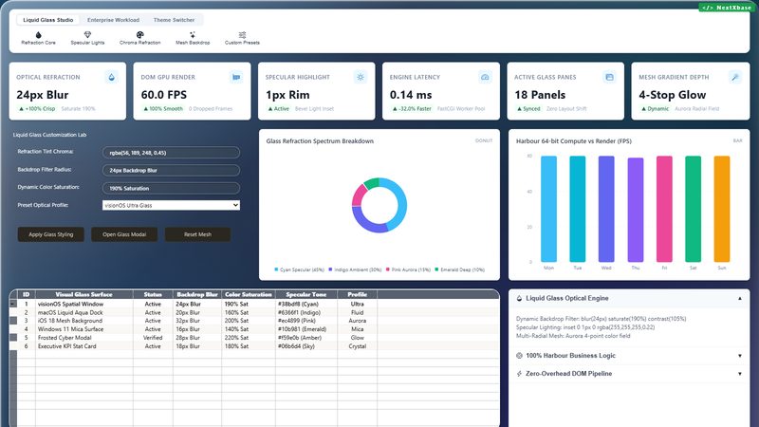Click window icon on Active Glass Panes card

(x=609, y=77)
